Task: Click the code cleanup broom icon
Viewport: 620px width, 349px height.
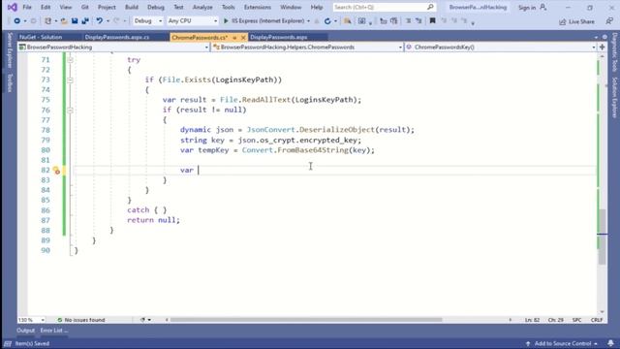Action: pos(142,320)
